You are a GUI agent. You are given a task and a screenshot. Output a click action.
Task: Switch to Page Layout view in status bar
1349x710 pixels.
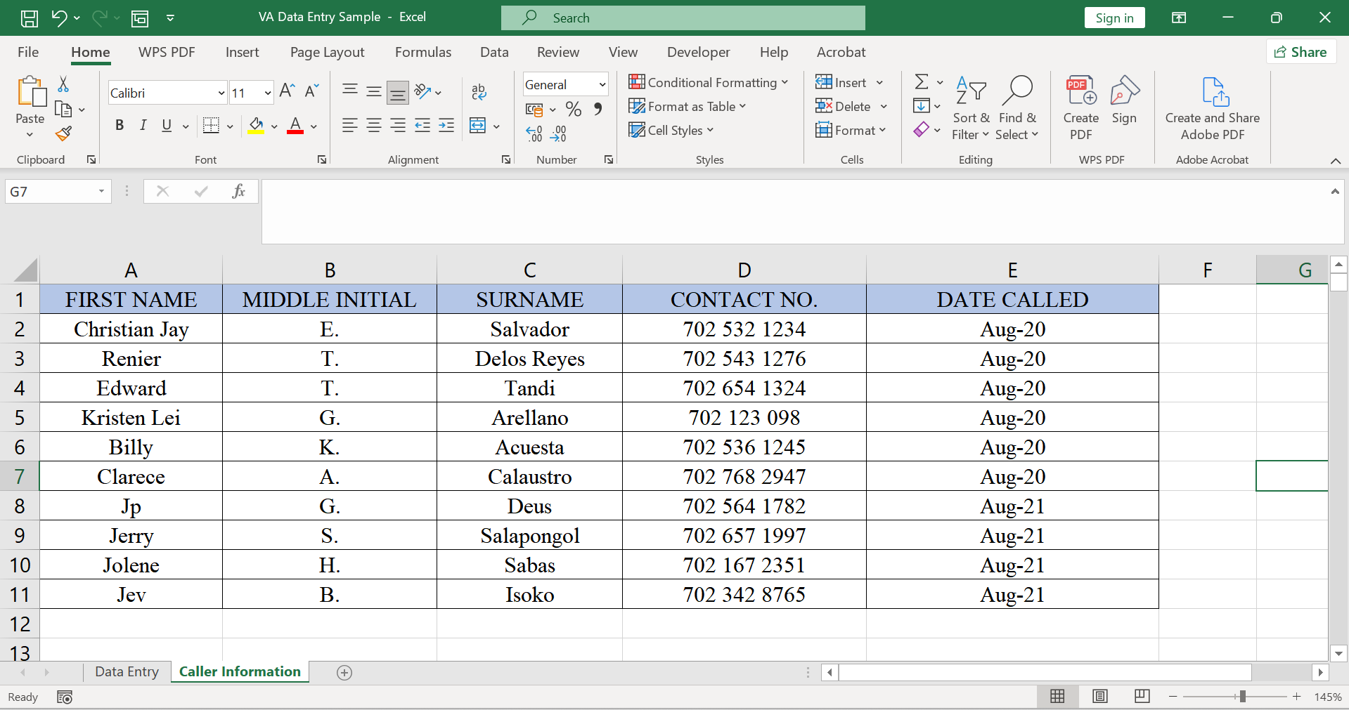point(1100,696)
